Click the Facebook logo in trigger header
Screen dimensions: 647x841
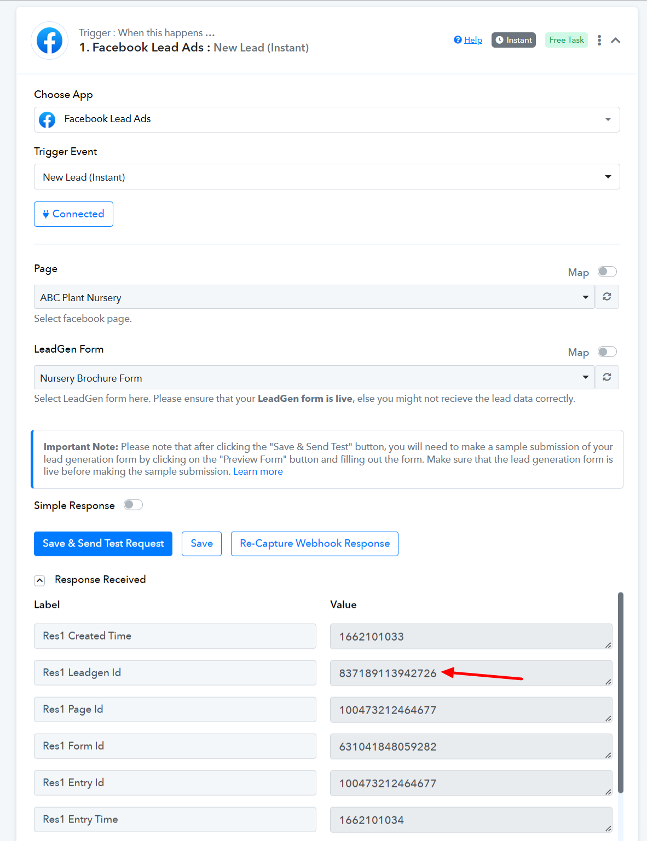[50, 41]
